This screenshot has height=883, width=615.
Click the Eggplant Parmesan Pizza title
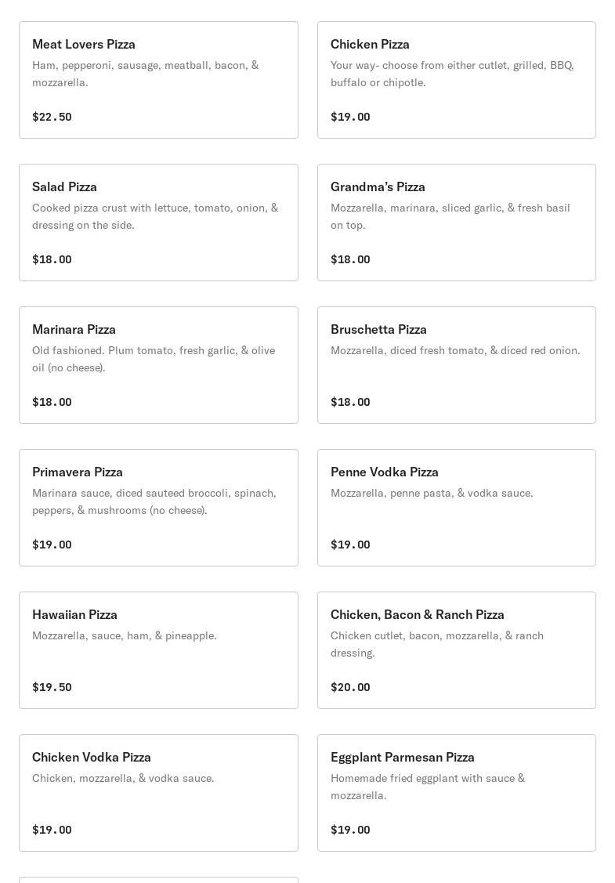tap(402, 757)
